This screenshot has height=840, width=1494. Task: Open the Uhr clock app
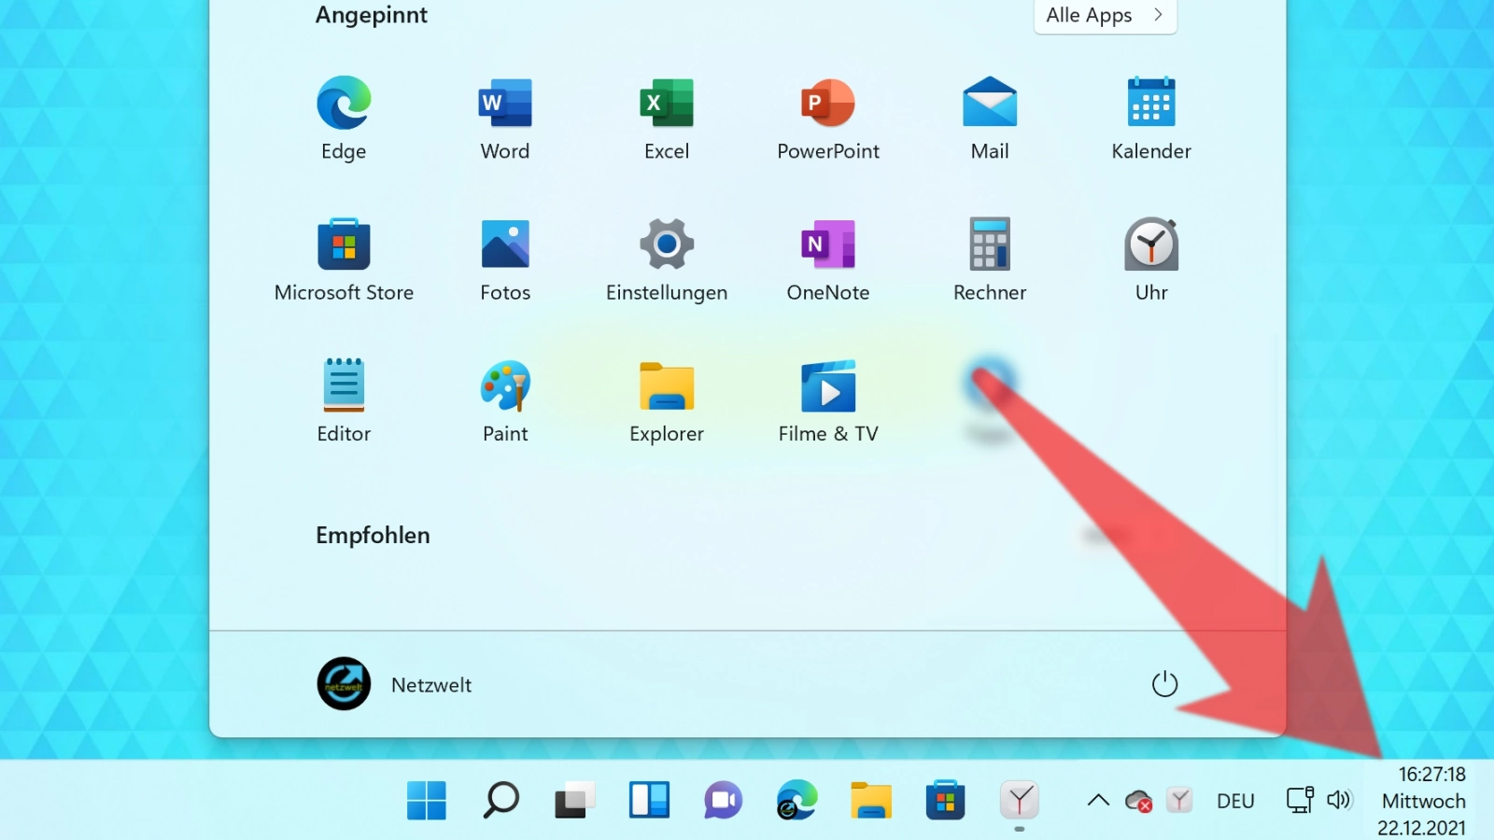click(1151, 260)
